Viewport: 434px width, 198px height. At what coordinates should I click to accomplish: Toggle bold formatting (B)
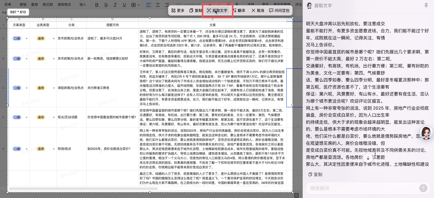[97, 5]
